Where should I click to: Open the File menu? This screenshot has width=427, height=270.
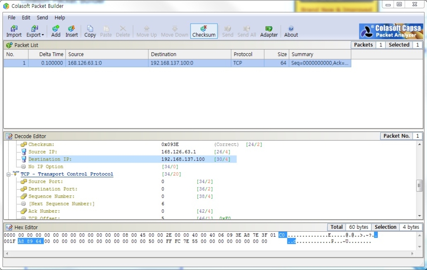pyautogui.click(x=11, y=17)
